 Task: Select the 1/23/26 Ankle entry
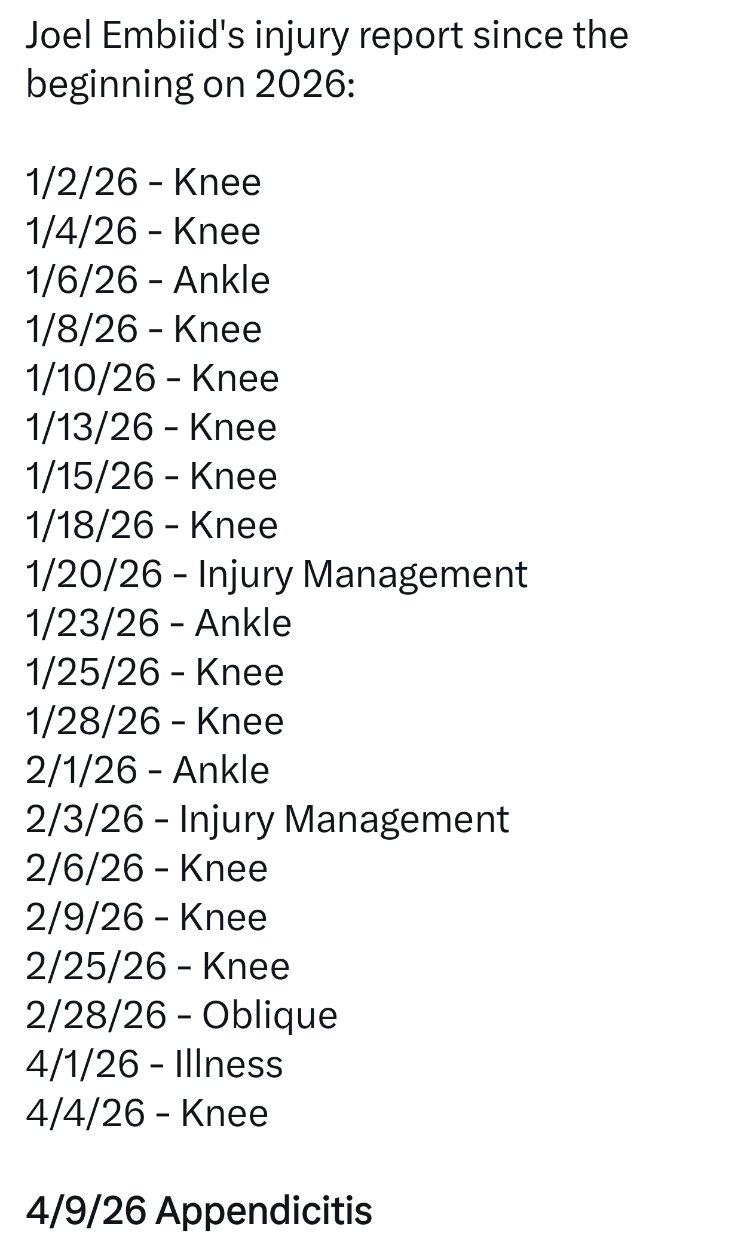pos(158,623)
